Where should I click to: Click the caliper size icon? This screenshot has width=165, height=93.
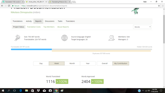pyautogui.click(x=17, y=38)
